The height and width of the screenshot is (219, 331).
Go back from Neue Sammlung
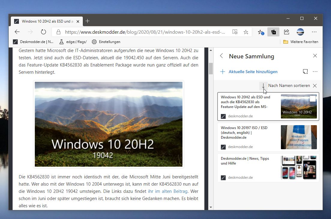point(221,56)
